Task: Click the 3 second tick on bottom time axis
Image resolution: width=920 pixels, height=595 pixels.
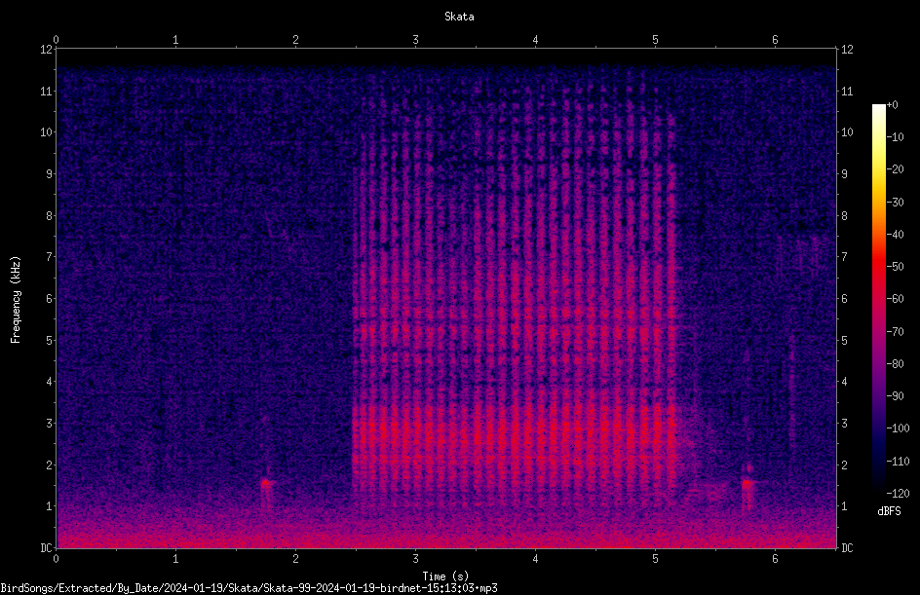Action: pos(415,559)
